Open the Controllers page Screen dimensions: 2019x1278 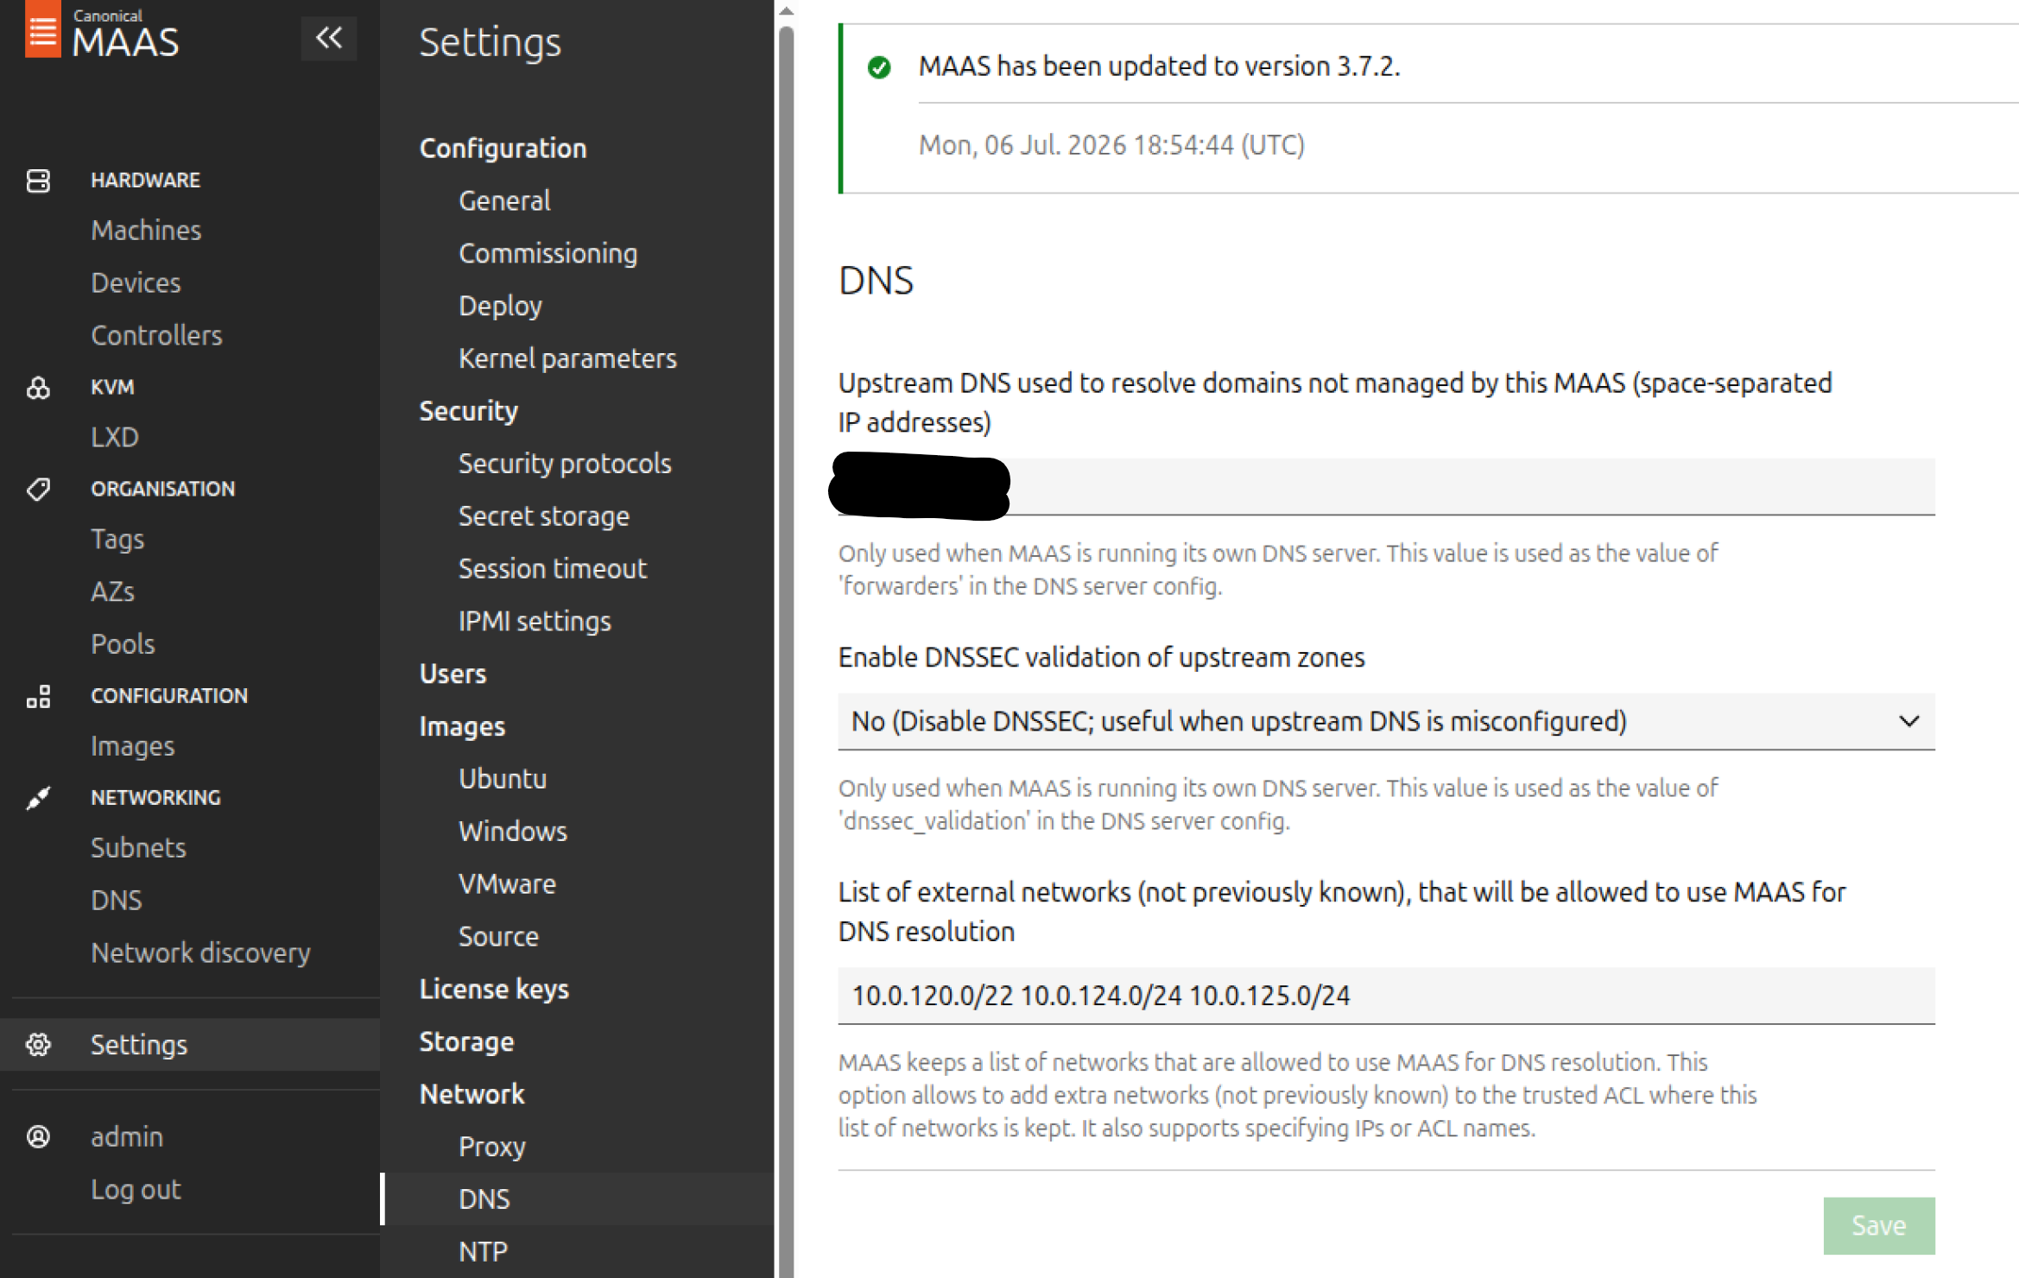[x=156, y=336]
